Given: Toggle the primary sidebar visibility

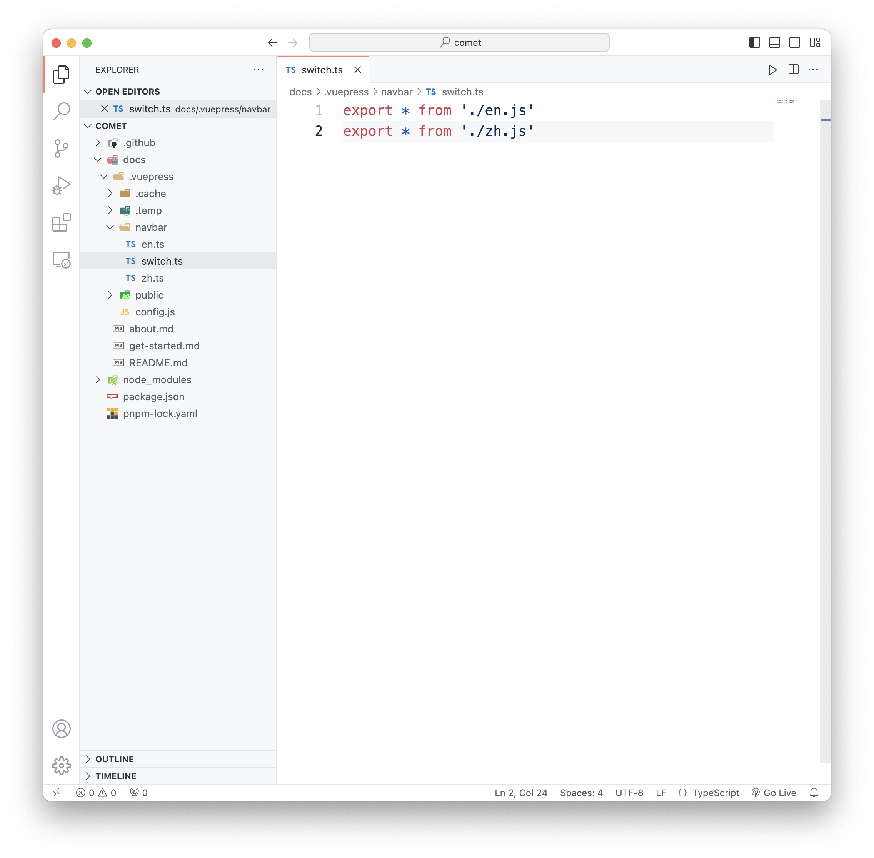Looking at the screenshot, I should point(755,42).
